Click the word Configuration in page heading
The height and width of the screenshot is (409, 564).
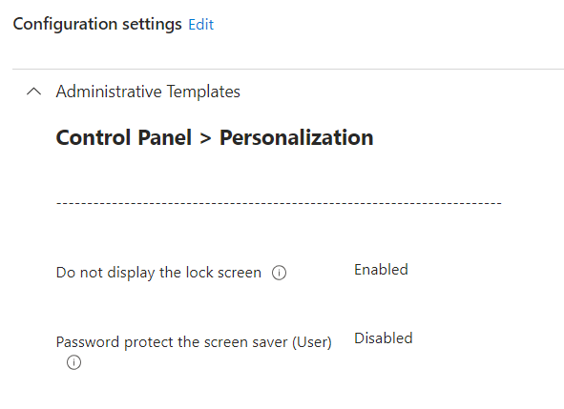[x=65, y=25]
